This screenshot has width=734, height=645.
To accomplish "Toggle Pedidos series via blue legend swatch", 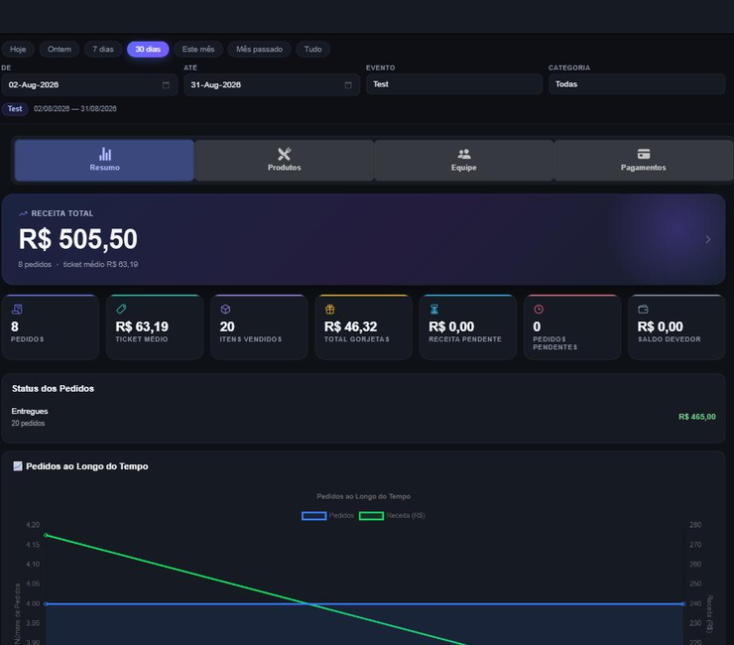I will coord(314,516).
